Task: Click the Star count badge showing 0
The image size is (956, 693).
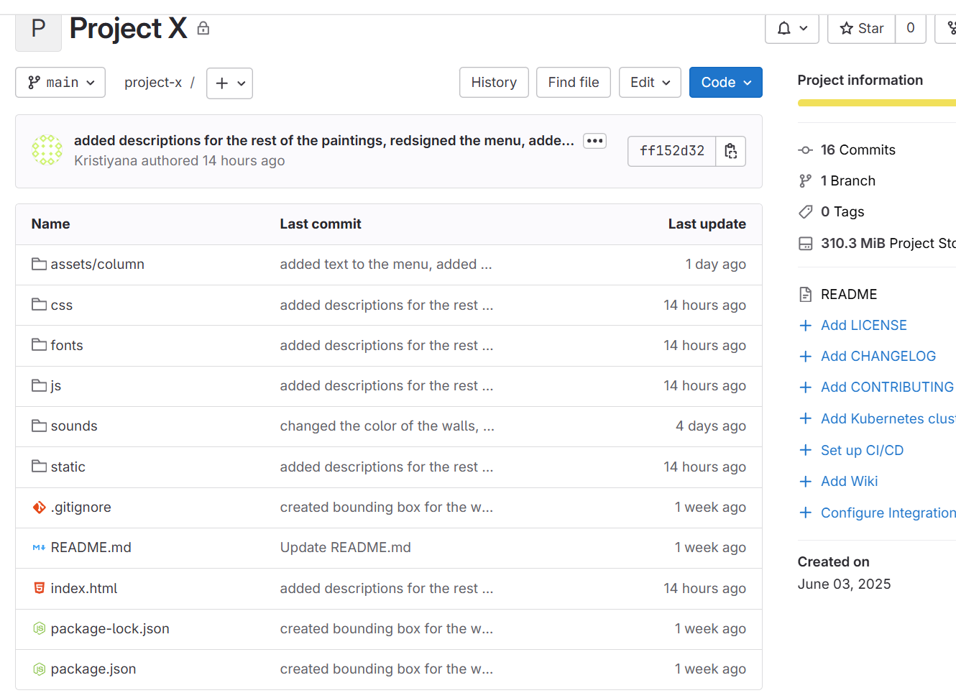Action: [910, 28]
